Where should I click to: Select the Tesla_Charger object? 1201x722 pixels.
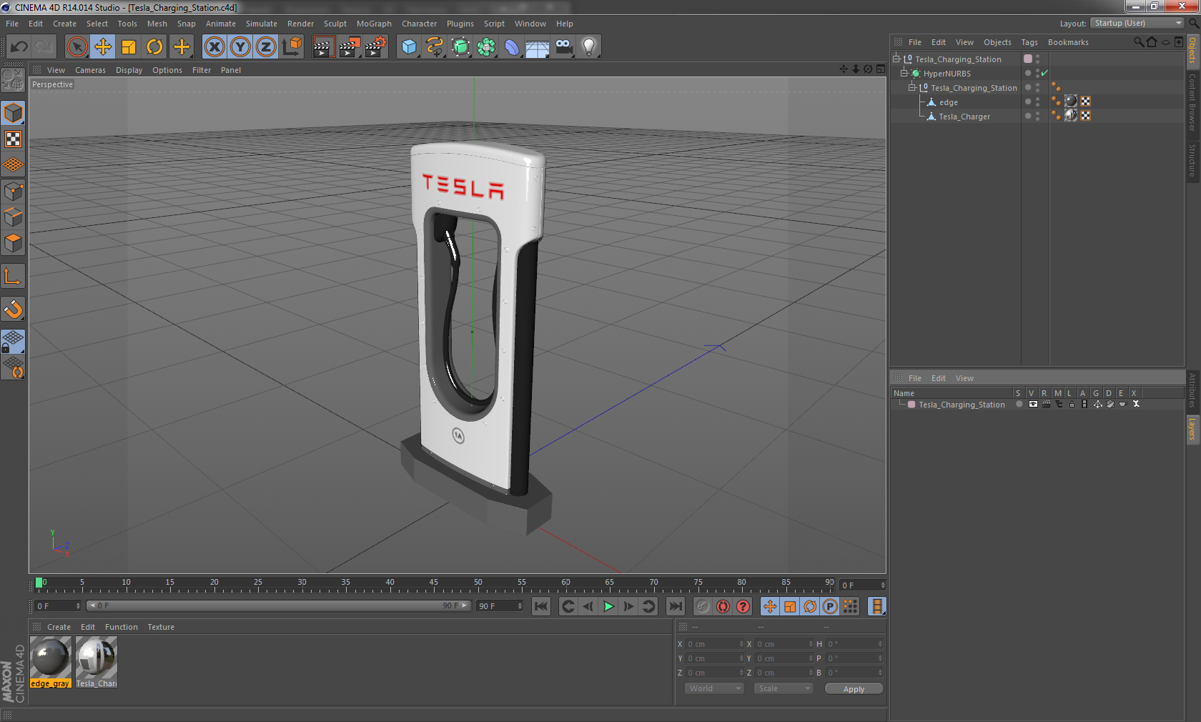pyautogui.click(x=964, y=117)
